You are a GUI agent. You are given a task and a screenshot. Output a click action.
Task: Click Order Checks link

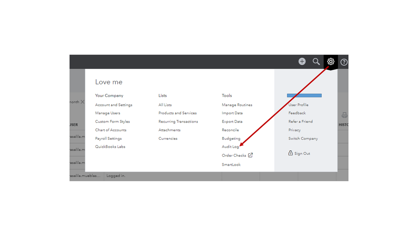coord(234,155)
